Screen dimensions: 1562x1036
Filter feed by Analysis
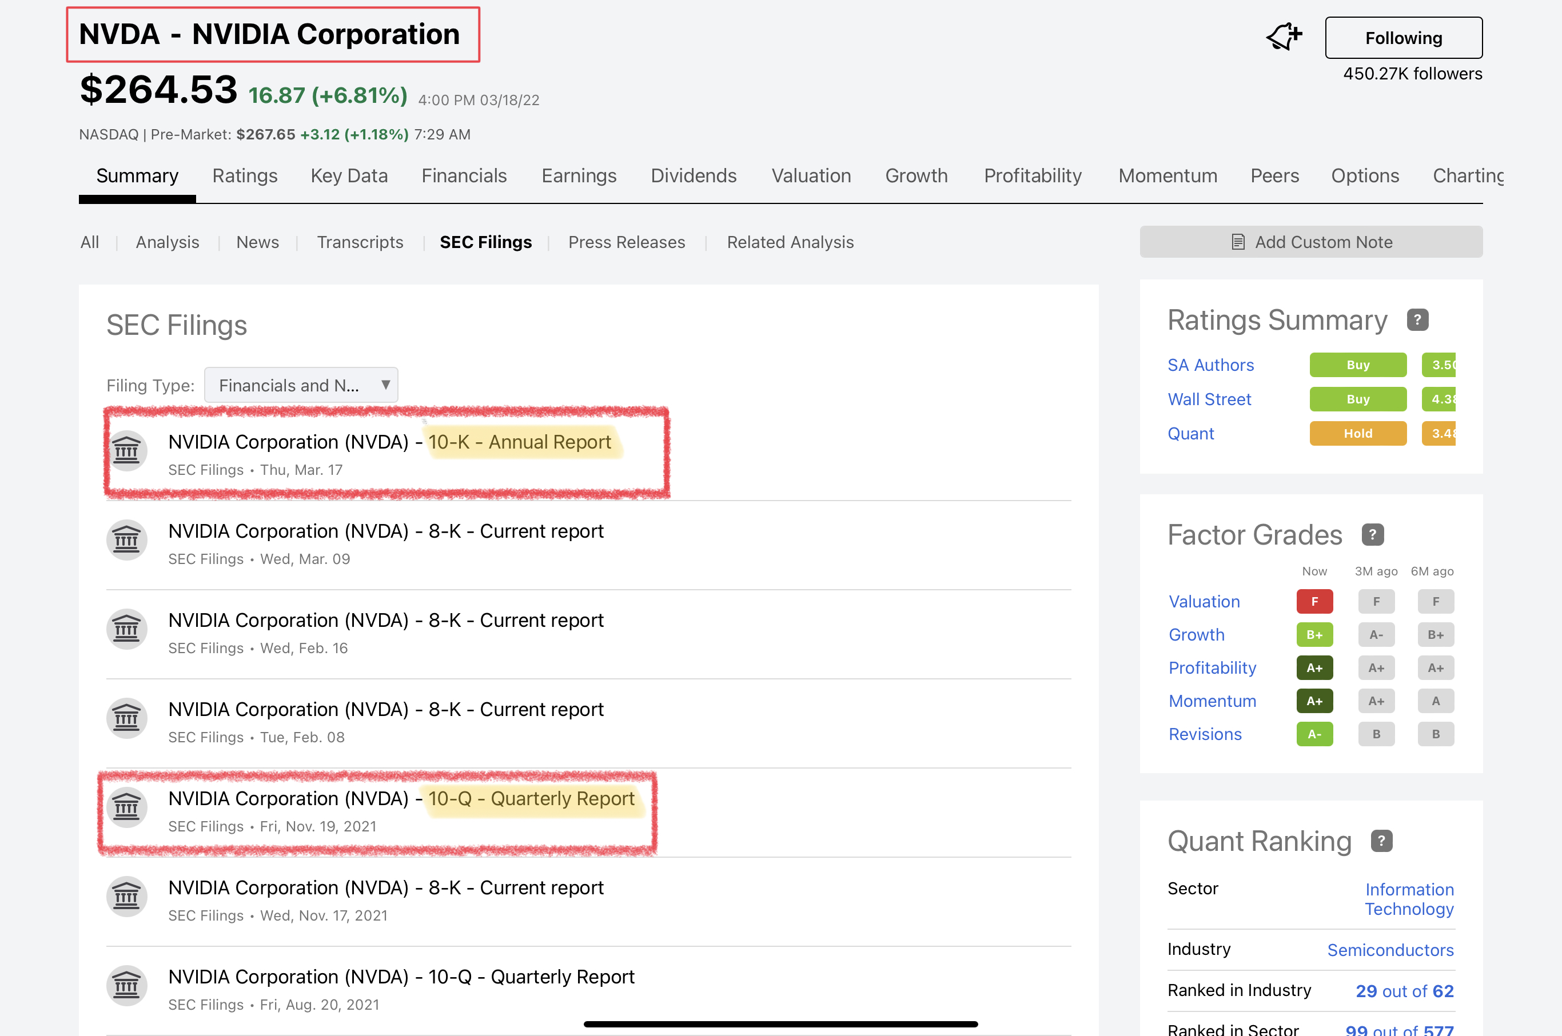pyautogui.click(x=168, y=242)
